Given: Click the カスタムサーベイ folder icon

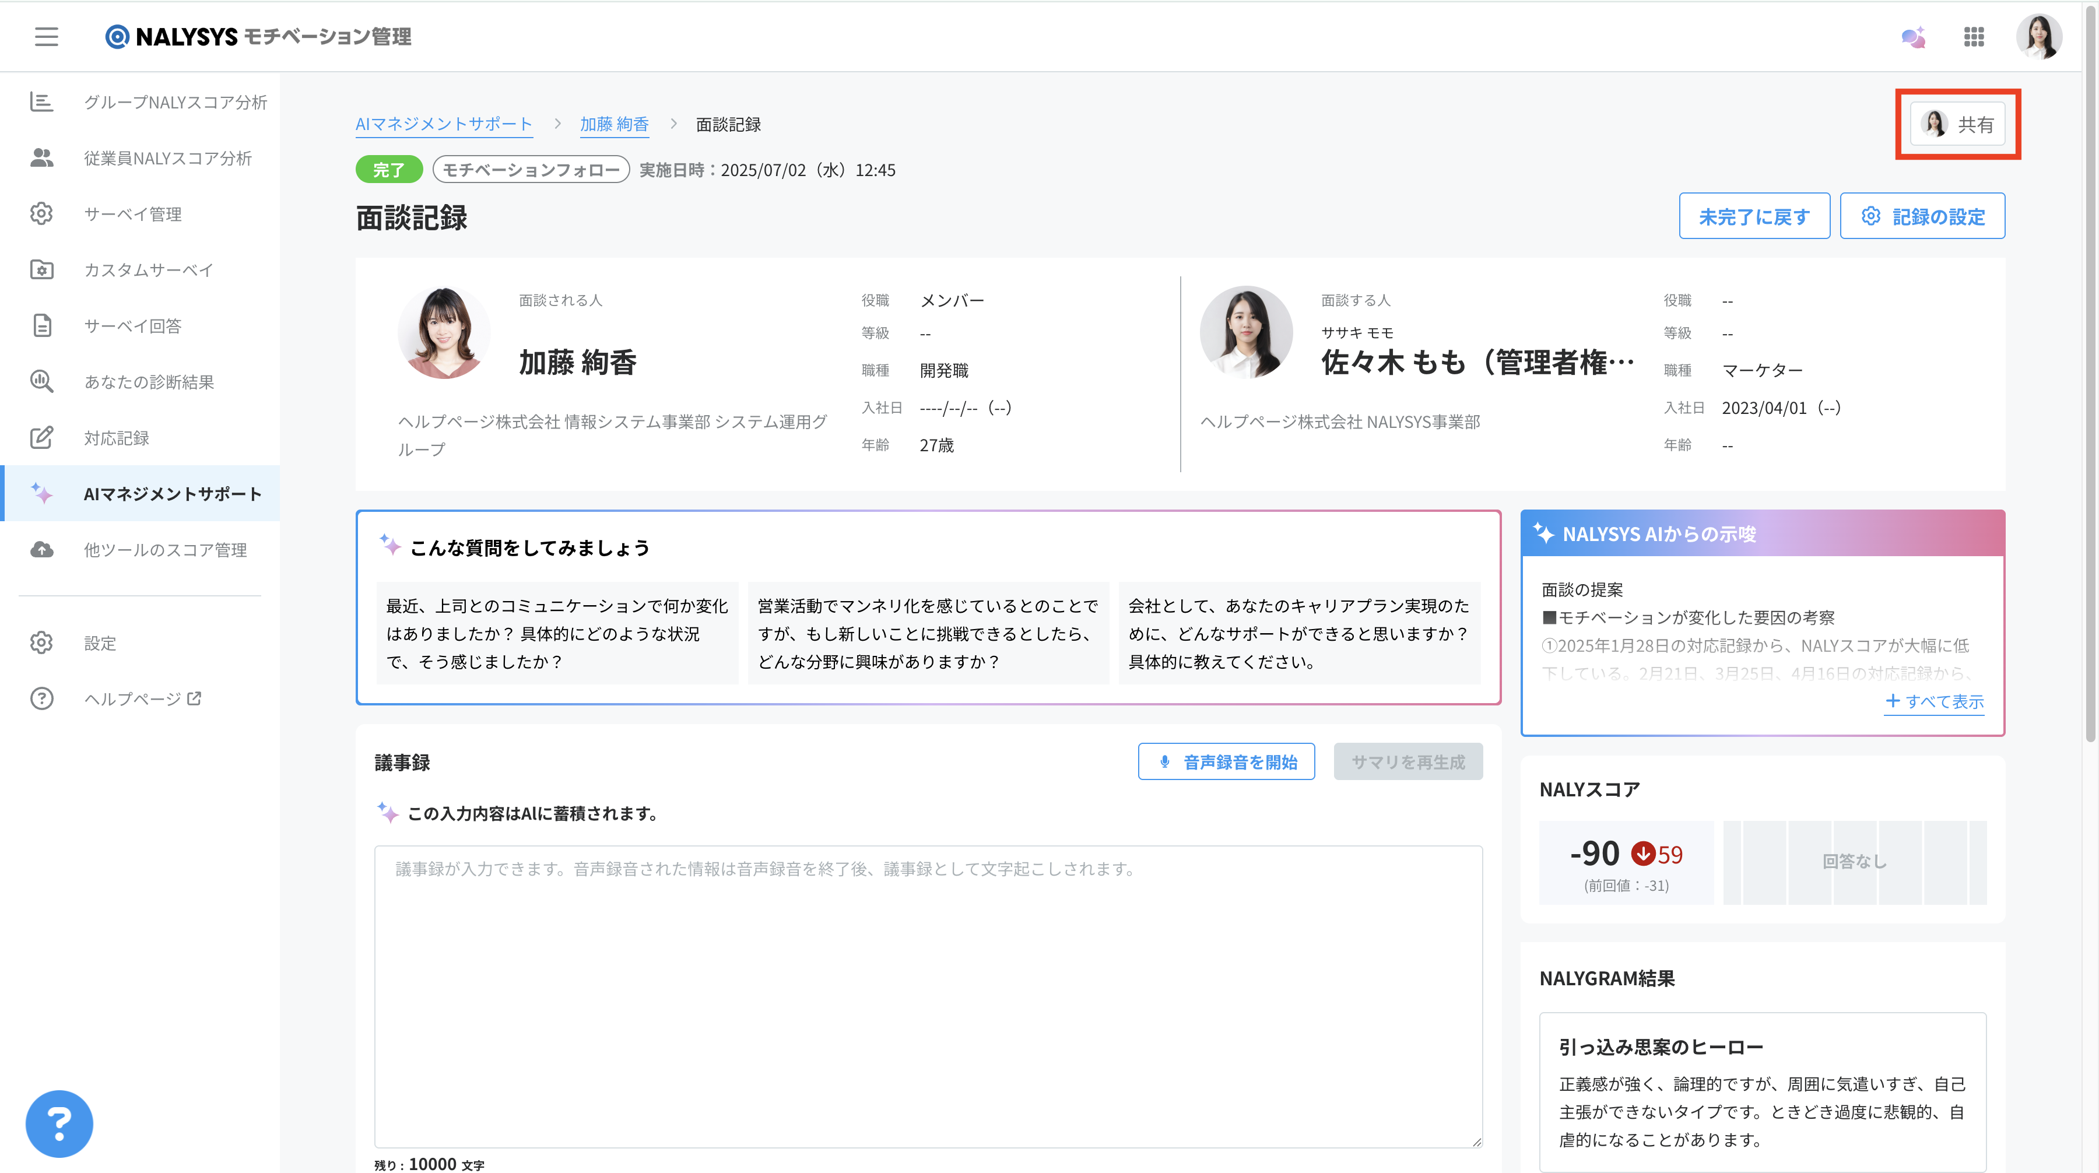Looking at the screenshot, I should click(x=41, y=269).
